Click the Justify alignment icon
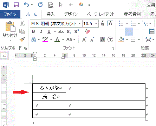Viewport: 156px width, 126px height. coord(144,31)
